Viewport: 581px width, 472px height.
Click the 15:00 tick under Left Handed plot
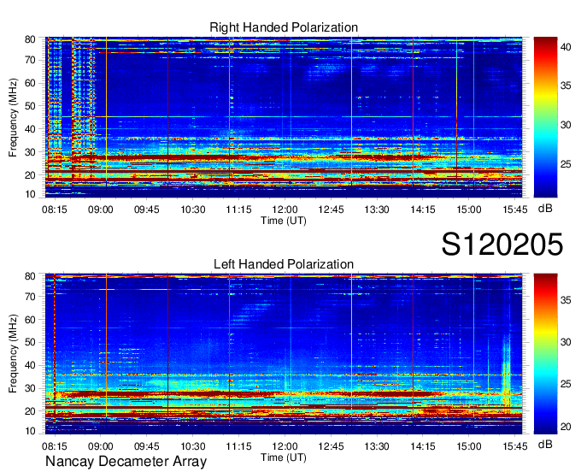coord(469,446)
